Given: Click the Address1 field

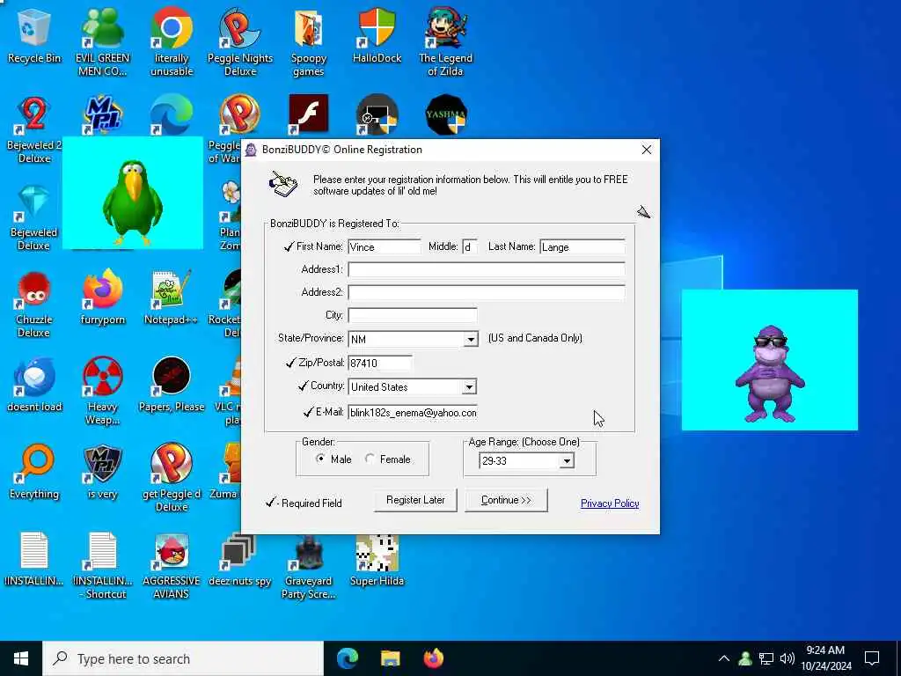Looking at the screenshot, I should 486,269.
